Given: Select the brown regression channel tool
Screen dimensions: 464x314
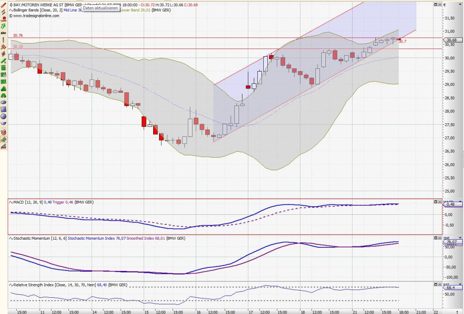Looking at the screenshot, I should (x=4, y=54).
